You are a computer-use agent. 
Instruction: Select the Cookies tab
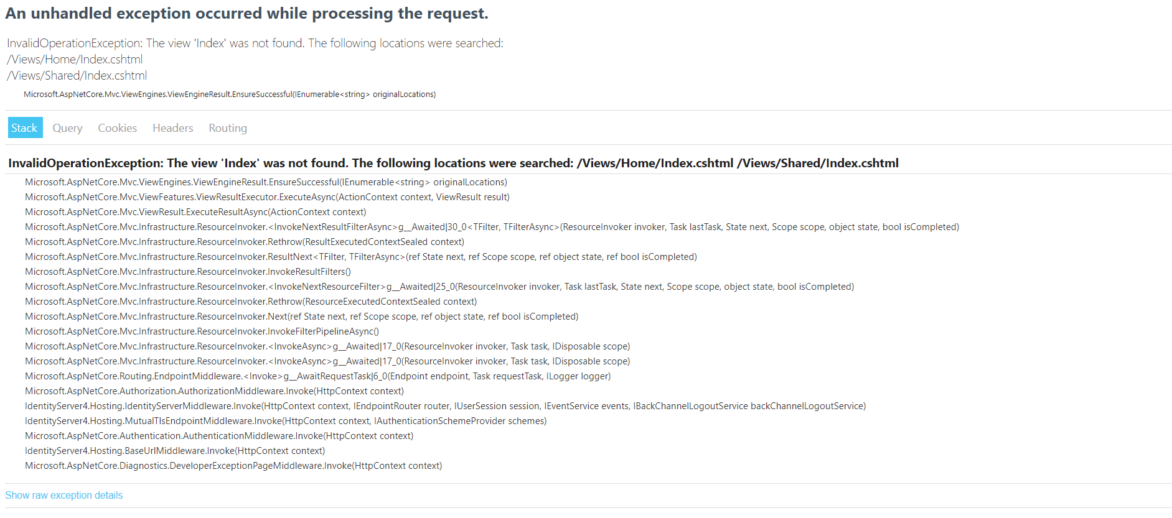coord(117,127)
